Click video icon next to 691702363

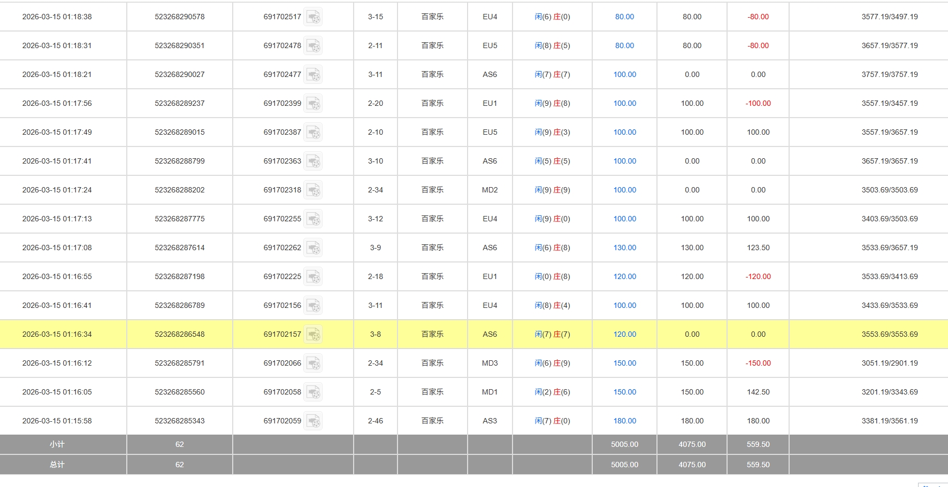point(314,161)
